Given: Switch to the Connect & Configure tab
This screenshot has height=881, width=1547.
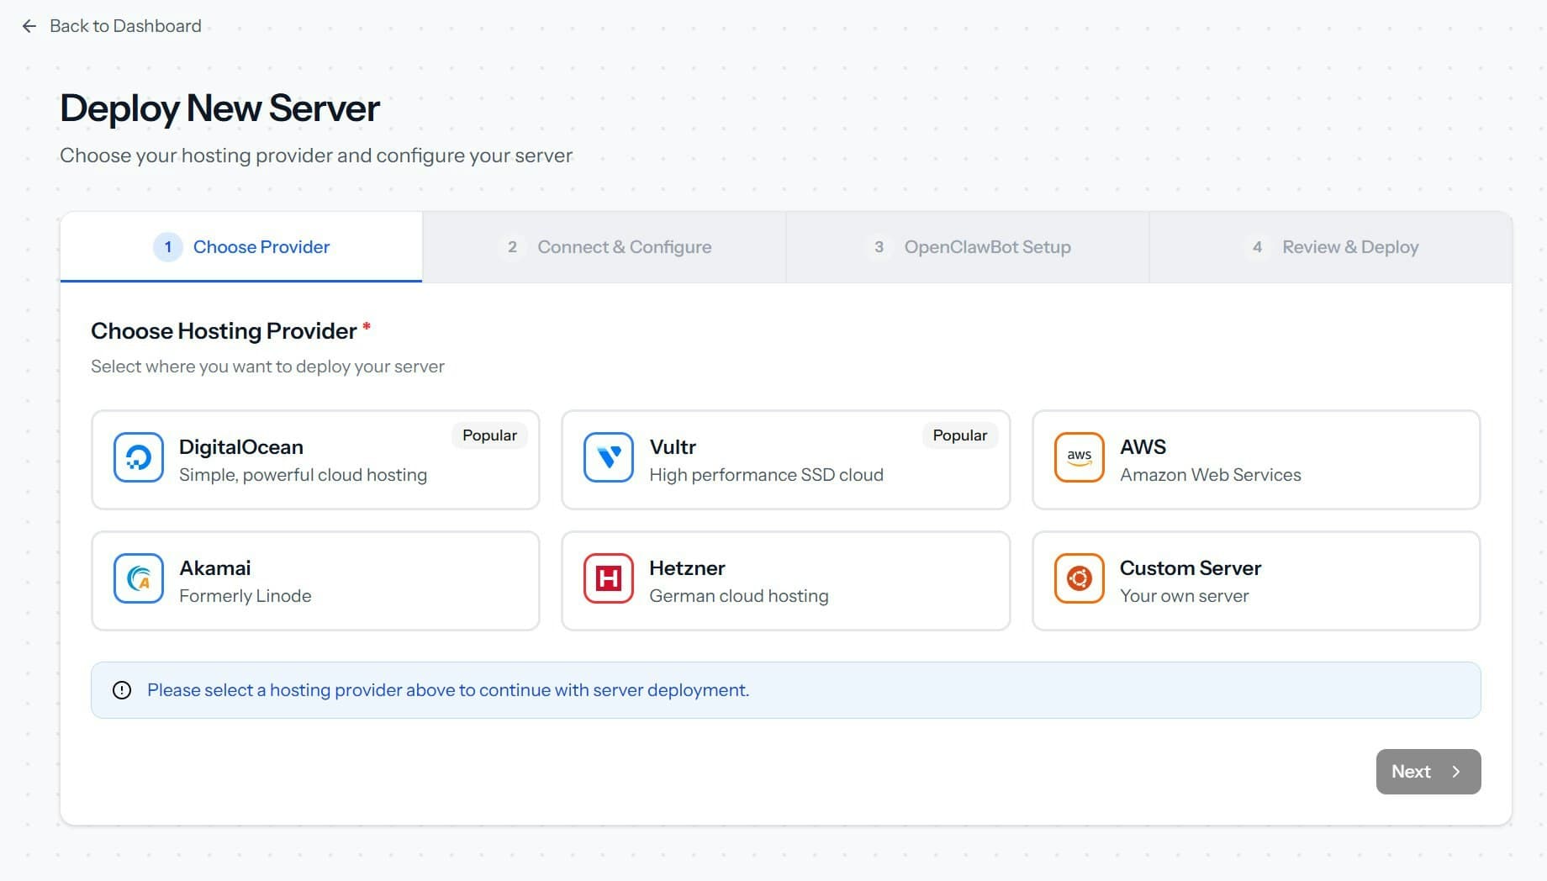Looking at the screenshot, I should [624, 246].
